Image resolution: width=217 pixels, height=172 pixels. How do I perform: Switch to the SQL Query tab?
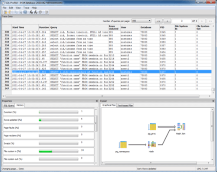(9, 106)
